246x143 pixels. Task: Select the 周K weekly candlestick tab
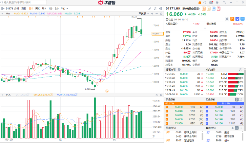click(x=37, y=9)
